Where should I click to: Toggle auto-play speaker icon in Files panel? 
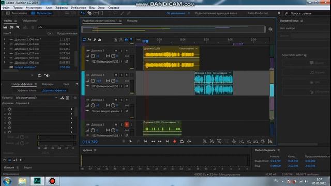coord(47,75)
